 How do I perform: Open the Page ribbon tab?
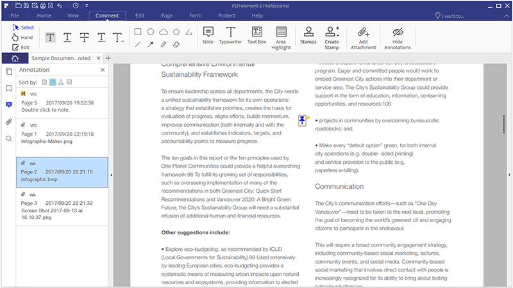167,15
